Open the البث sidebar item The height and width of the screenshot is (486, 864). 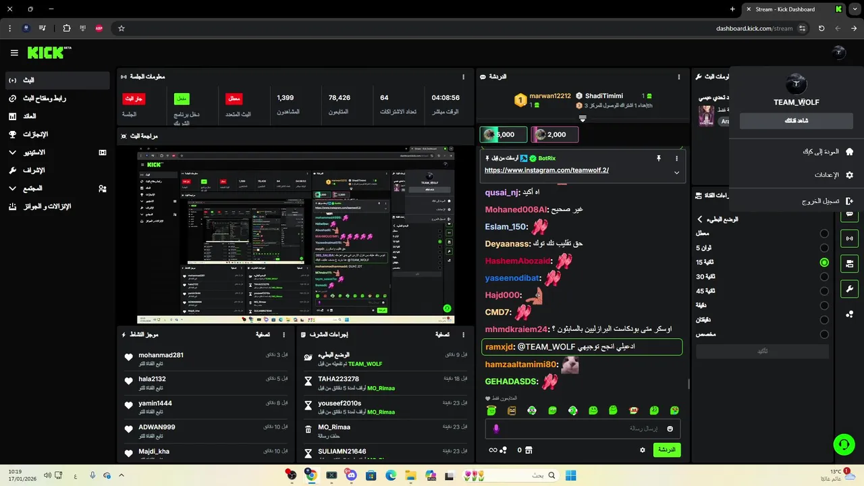tap(57, 80)
